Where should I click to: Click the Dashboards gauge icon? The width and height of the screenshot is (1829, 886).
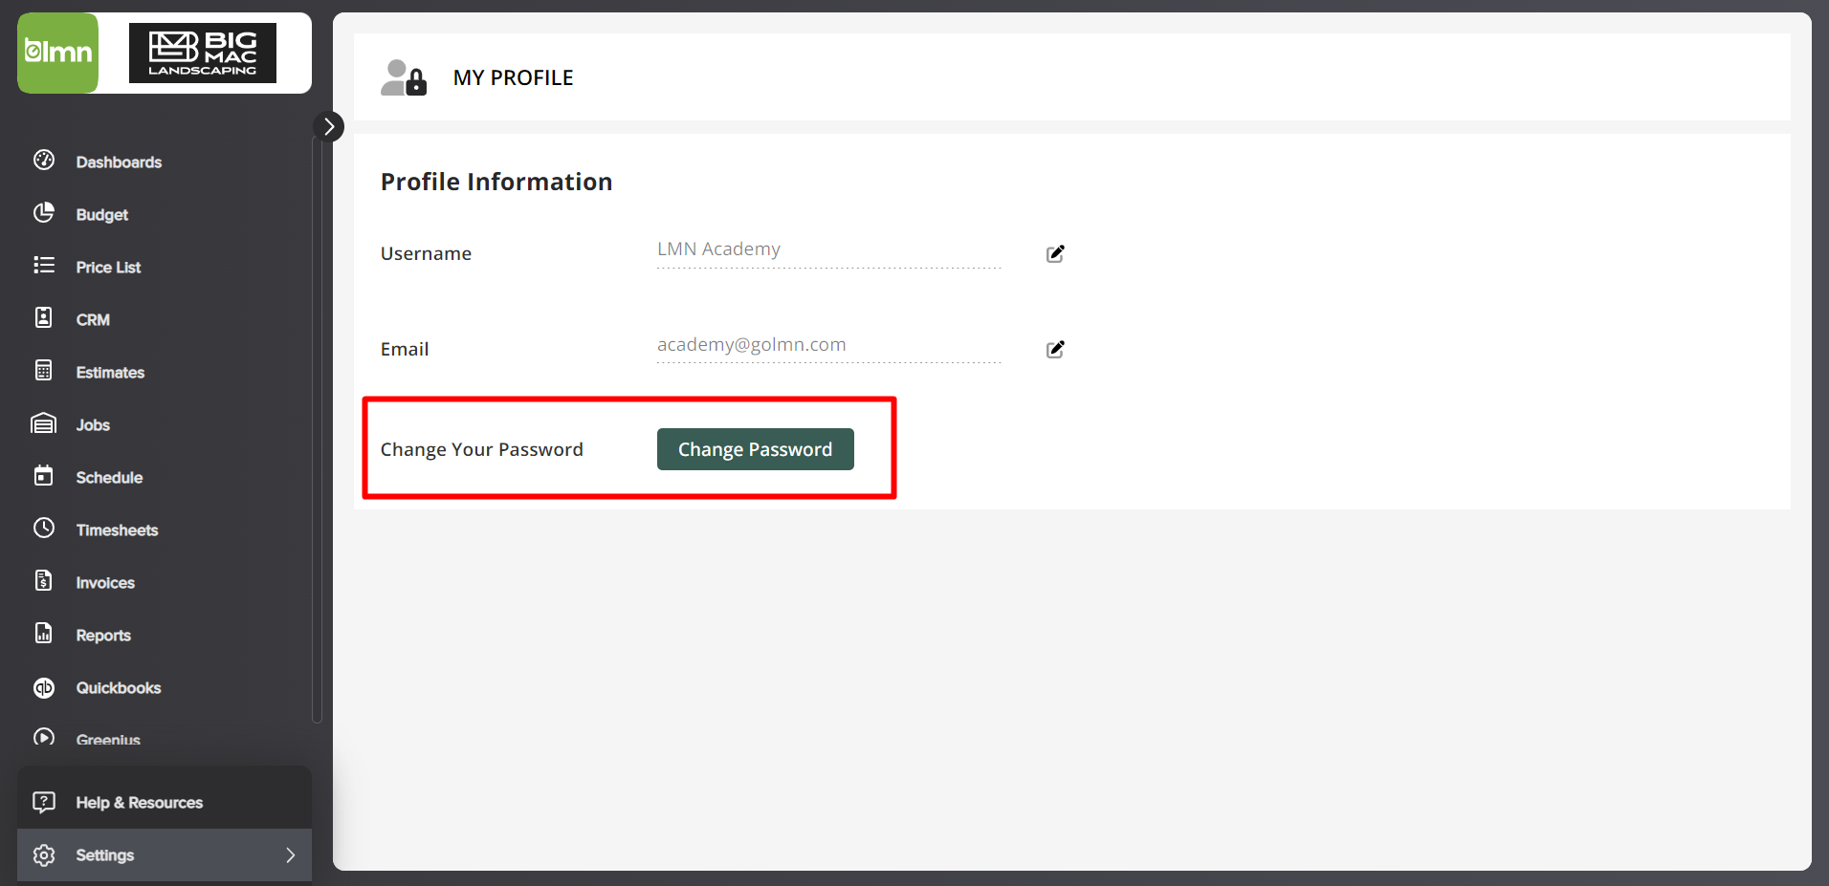(44, 161)
